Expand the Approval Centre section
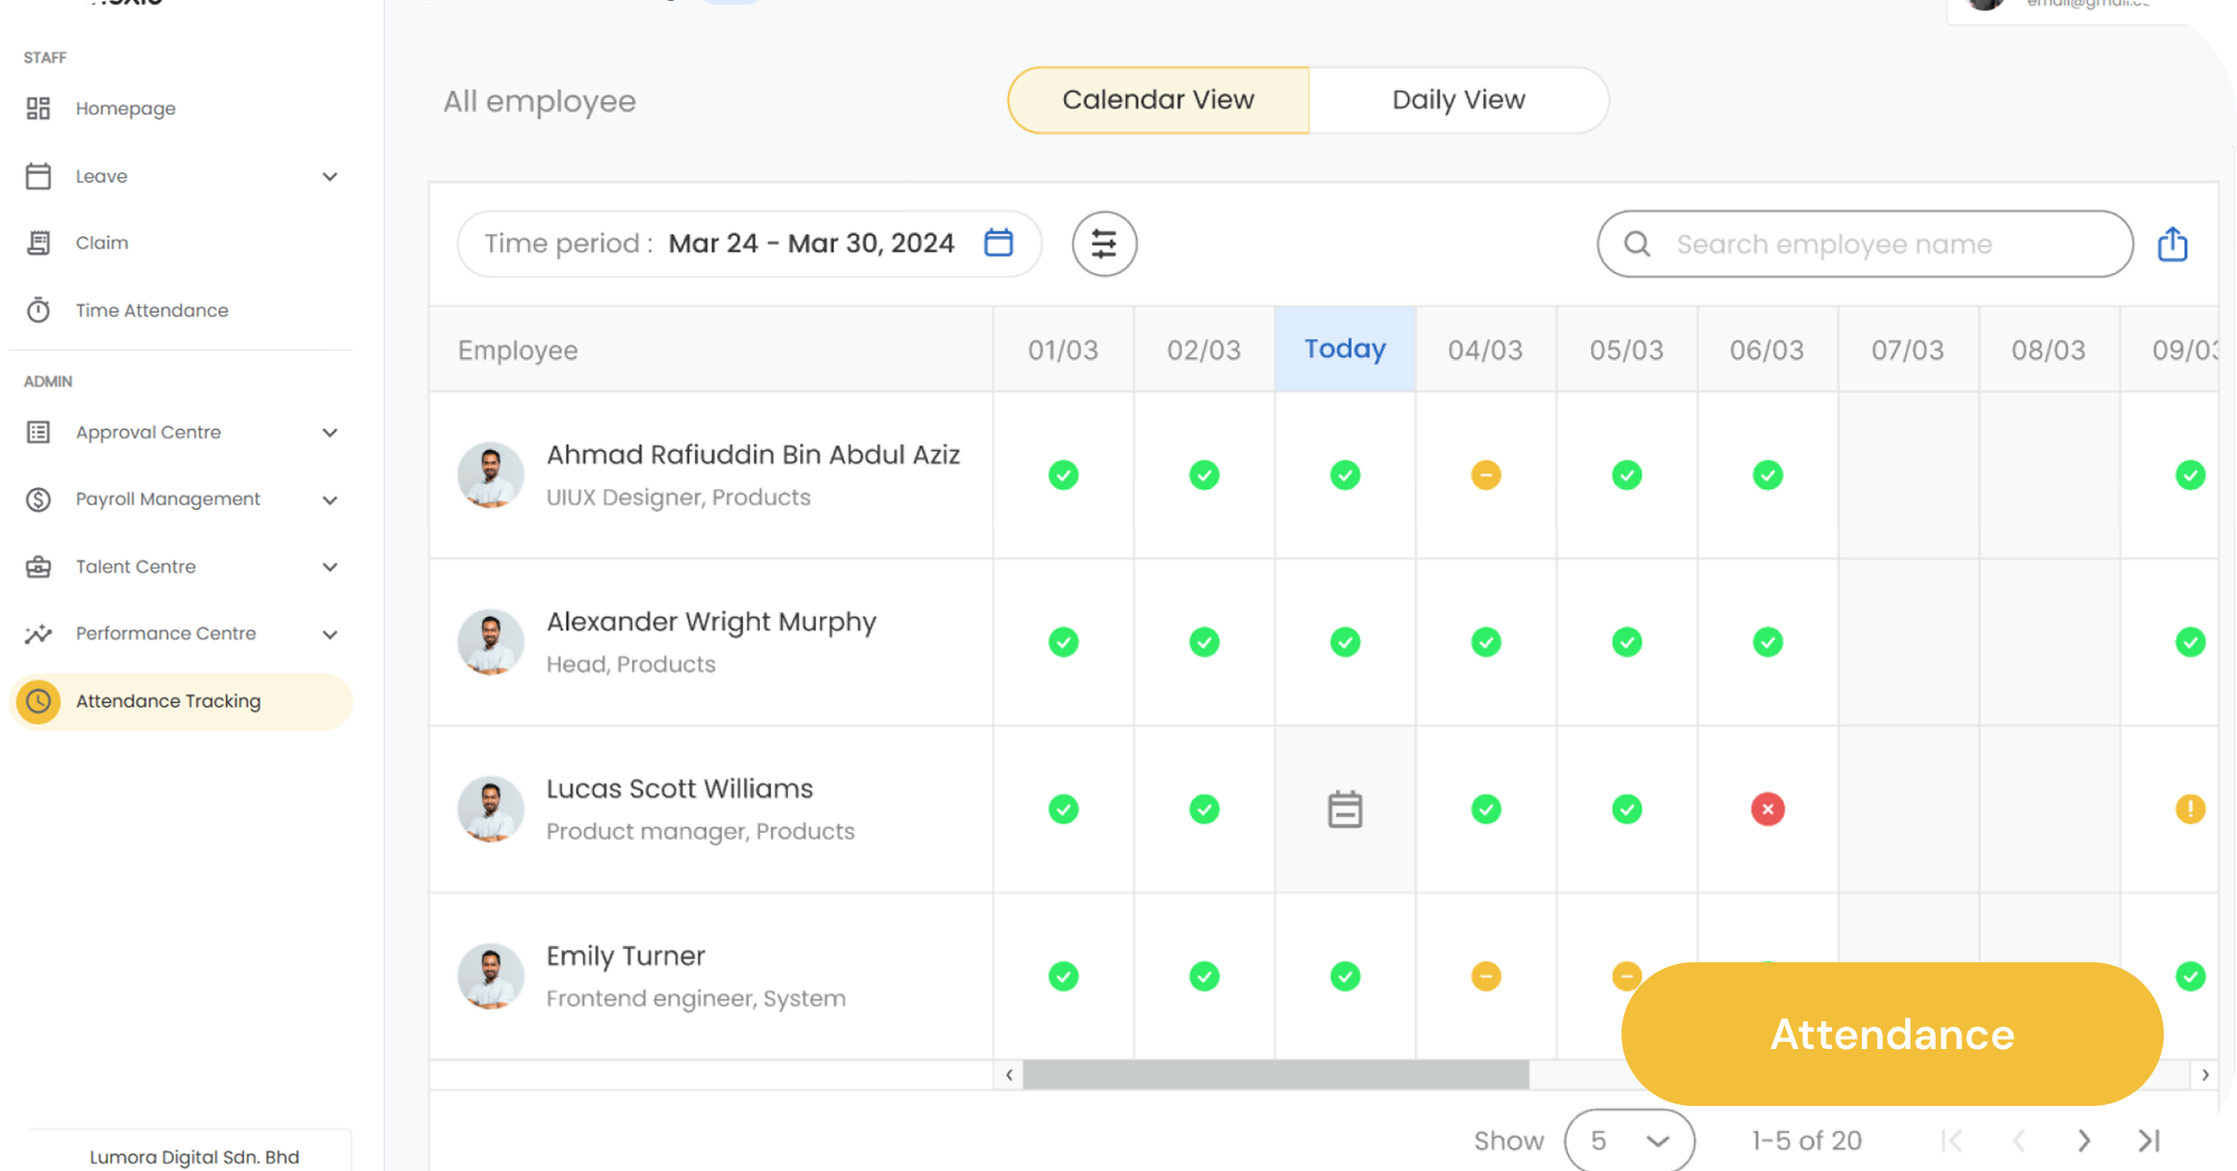 tap(330, 433)
